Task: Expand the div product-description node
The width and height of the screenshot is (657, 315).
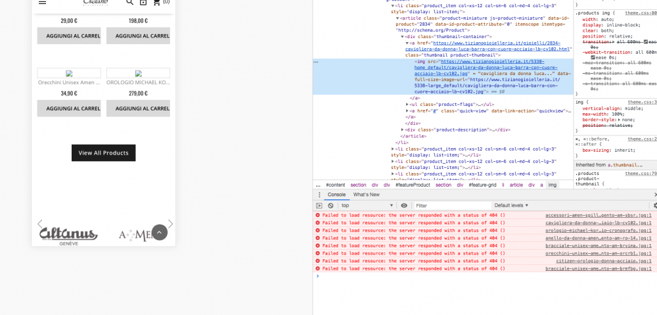Action: point(403,130)
